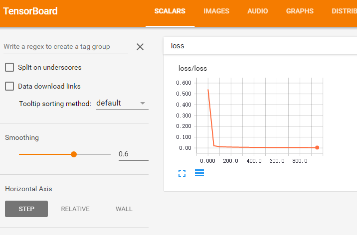Viewport: 357px width, 235px height.
Task: Click the regex tag group input field
Action: (65, 47)
